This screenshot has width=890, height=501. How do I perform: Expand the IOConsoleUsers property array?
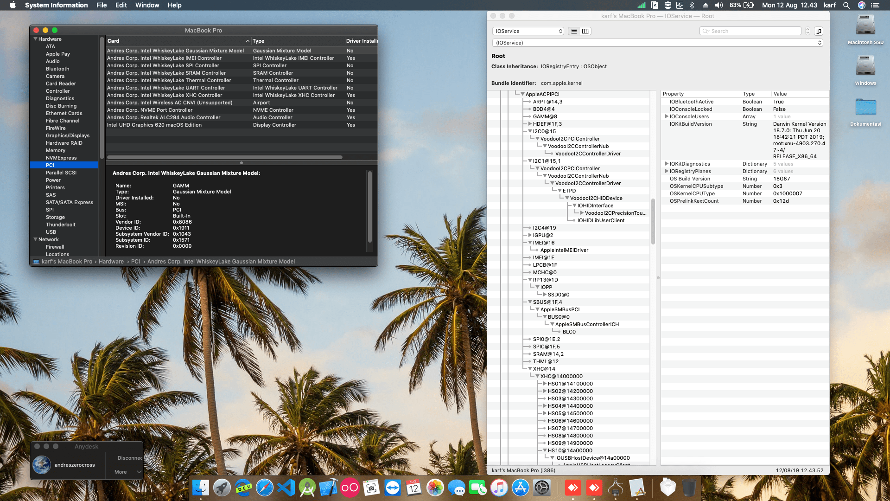pos(667,116)
